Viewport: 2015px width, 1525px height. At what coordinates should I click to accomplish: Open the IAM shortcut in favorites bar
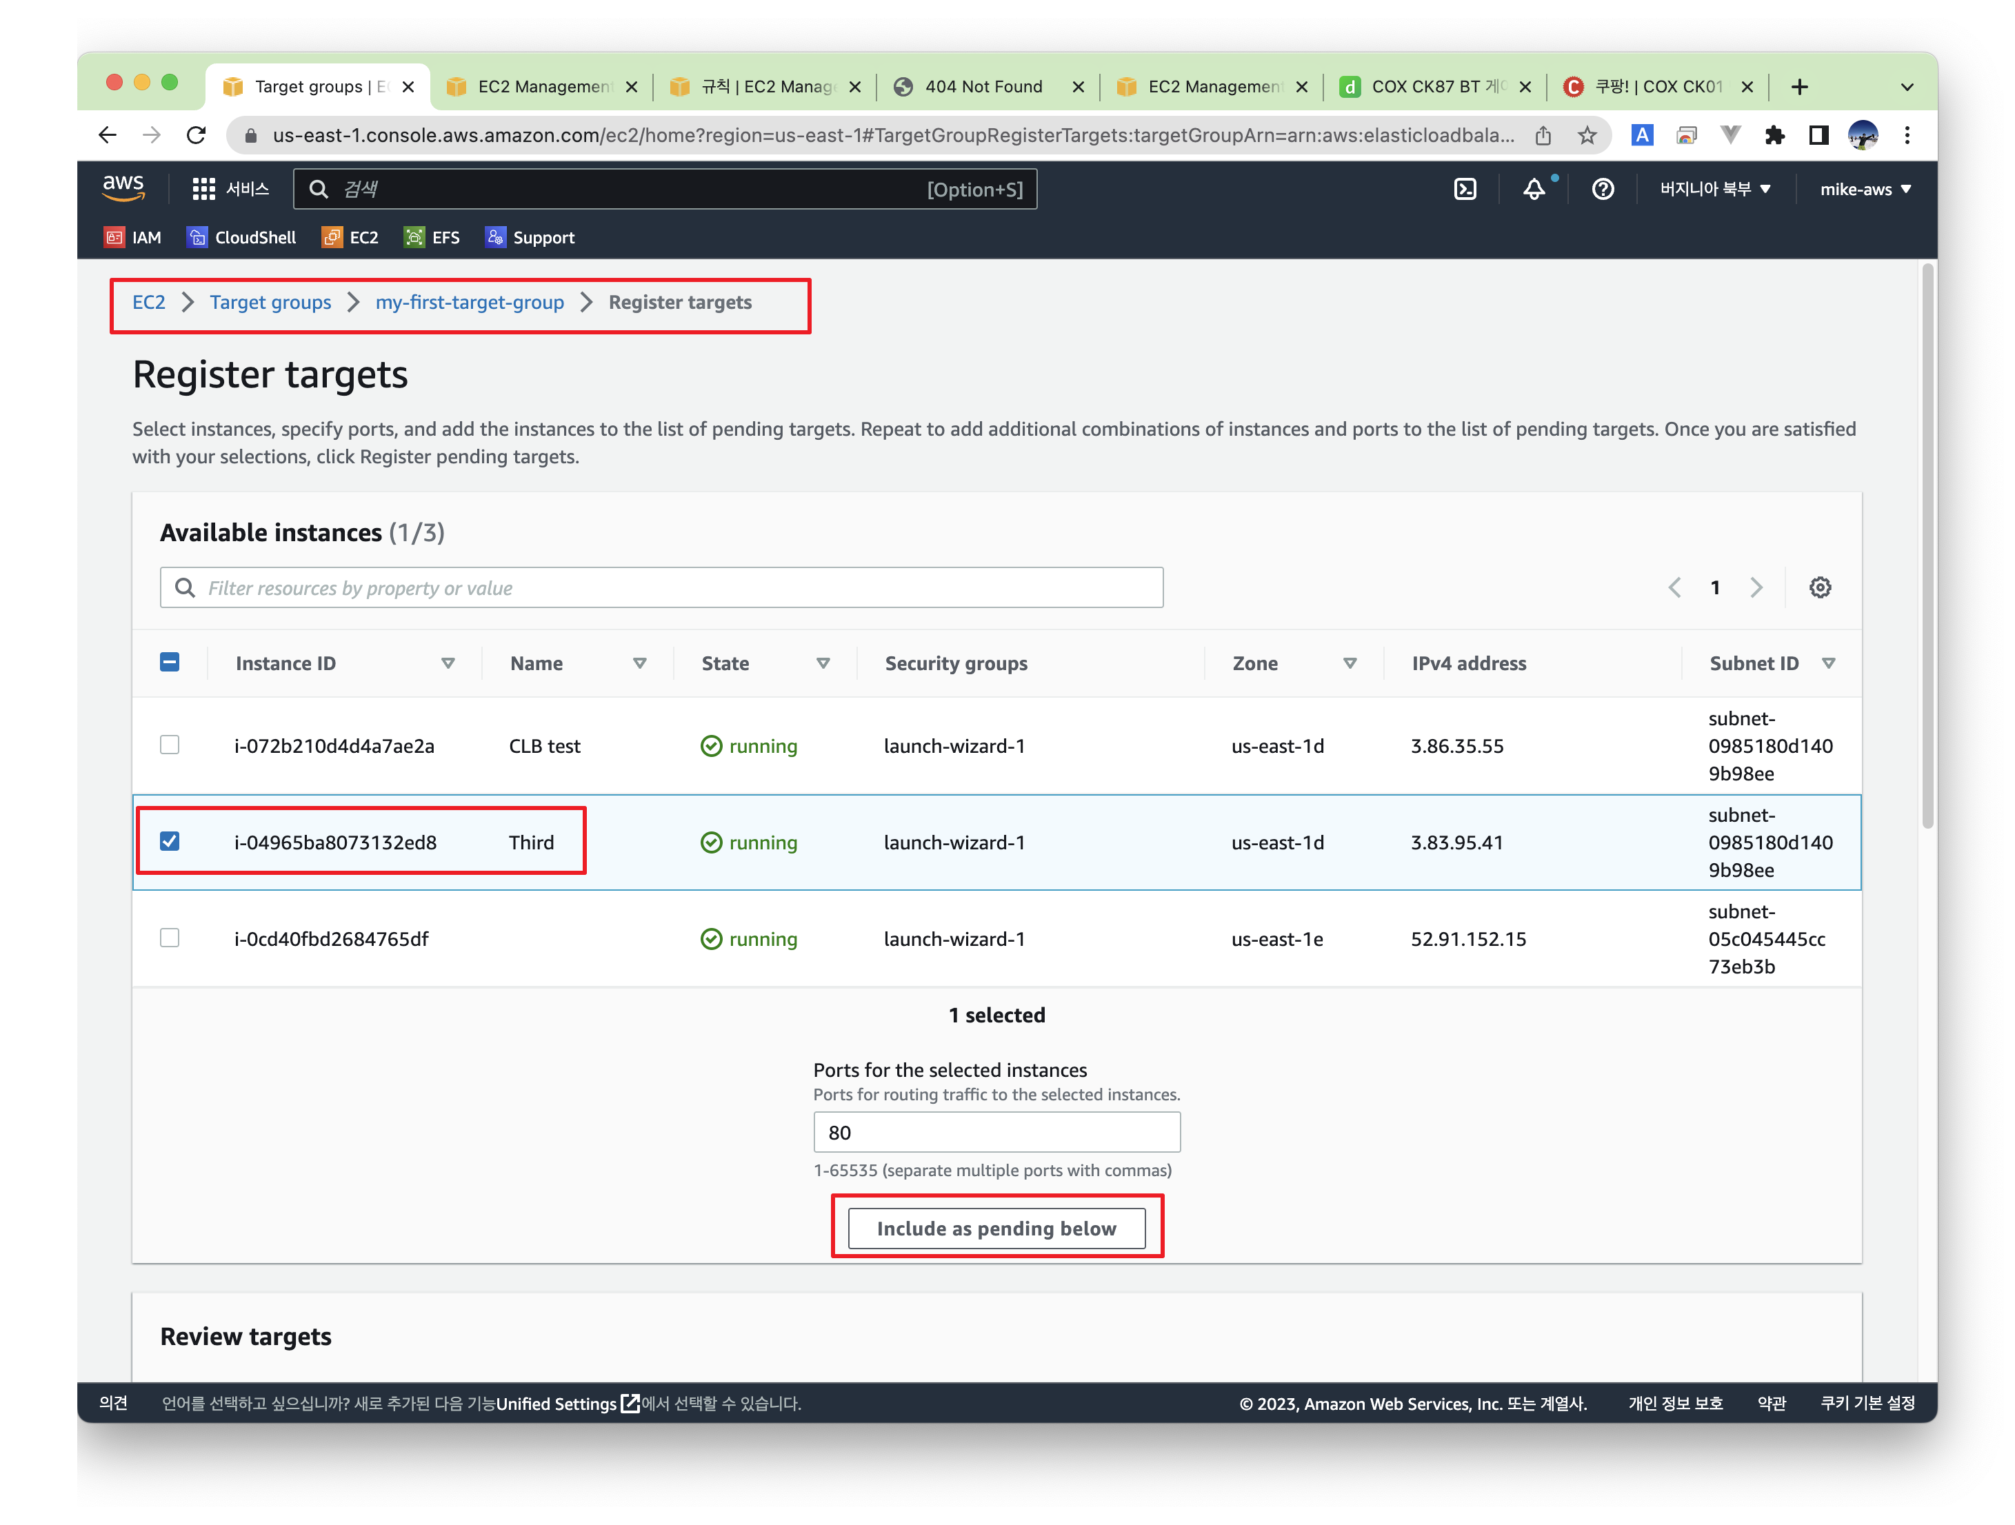133,238
